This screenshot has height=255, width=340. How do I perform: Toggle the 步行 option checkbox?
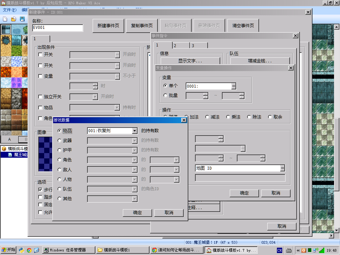coord(40,190)
